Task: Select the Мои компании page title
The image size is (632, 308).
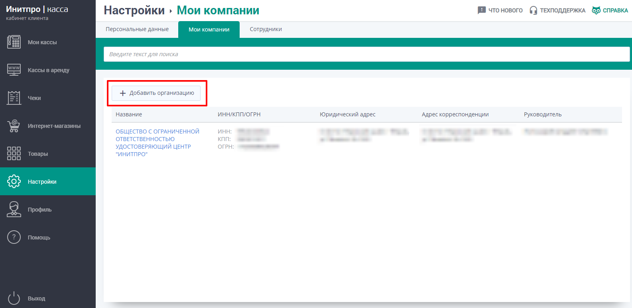Action: click(218, 10)
